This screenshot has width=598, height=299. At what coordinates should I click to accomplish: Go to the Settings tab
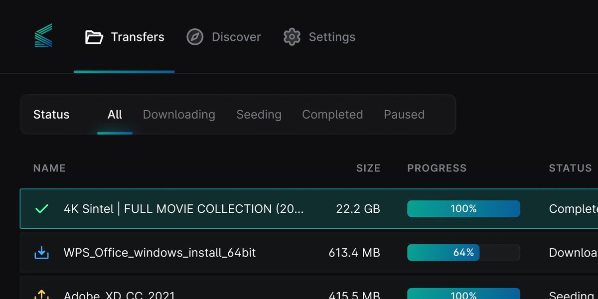pyautogui.click(x=319, y=37)
